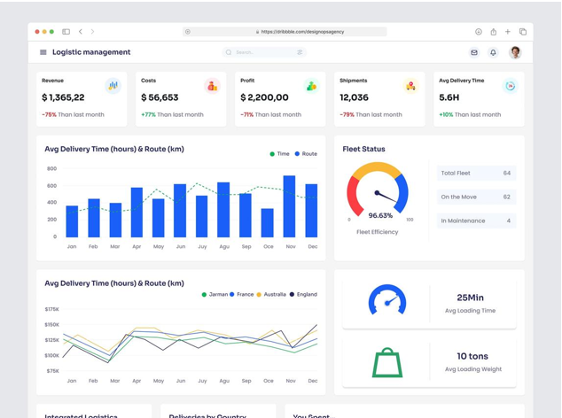
Task: Open notifications bell icon
Action: point(493,52)
